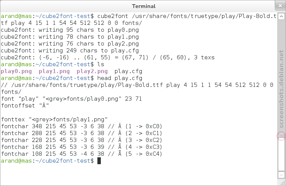286x186 pixels.
Task: Click the 'writing 249 chars' output line
Action: pyautogui.click(x=70, y=51)
